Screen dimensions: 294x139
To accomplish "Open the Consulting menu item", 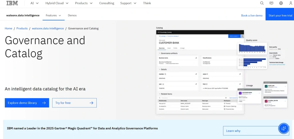I will tap(107, 3).
